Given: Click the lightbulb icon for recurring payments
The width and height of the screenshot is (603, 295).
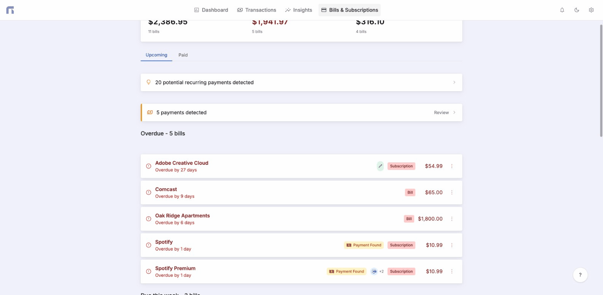Looking at the screenshot, I should [x=148, y=82].
